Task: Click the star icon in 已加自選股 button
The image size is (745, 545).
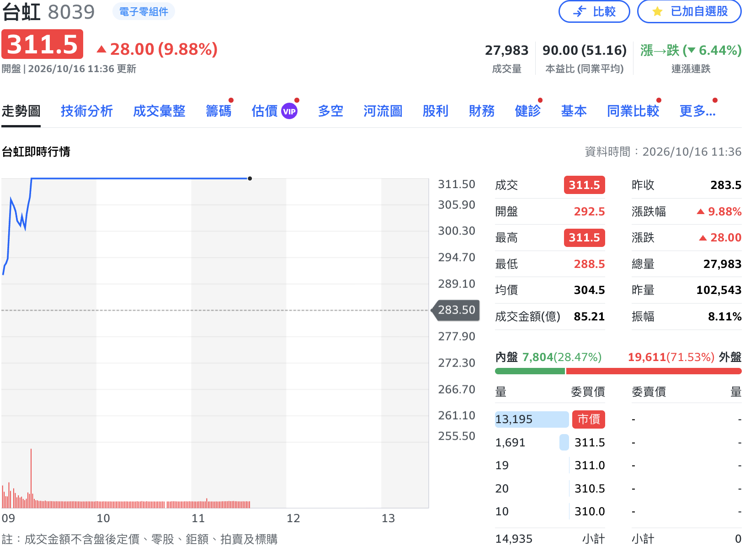Action: (x=657, y=11)
